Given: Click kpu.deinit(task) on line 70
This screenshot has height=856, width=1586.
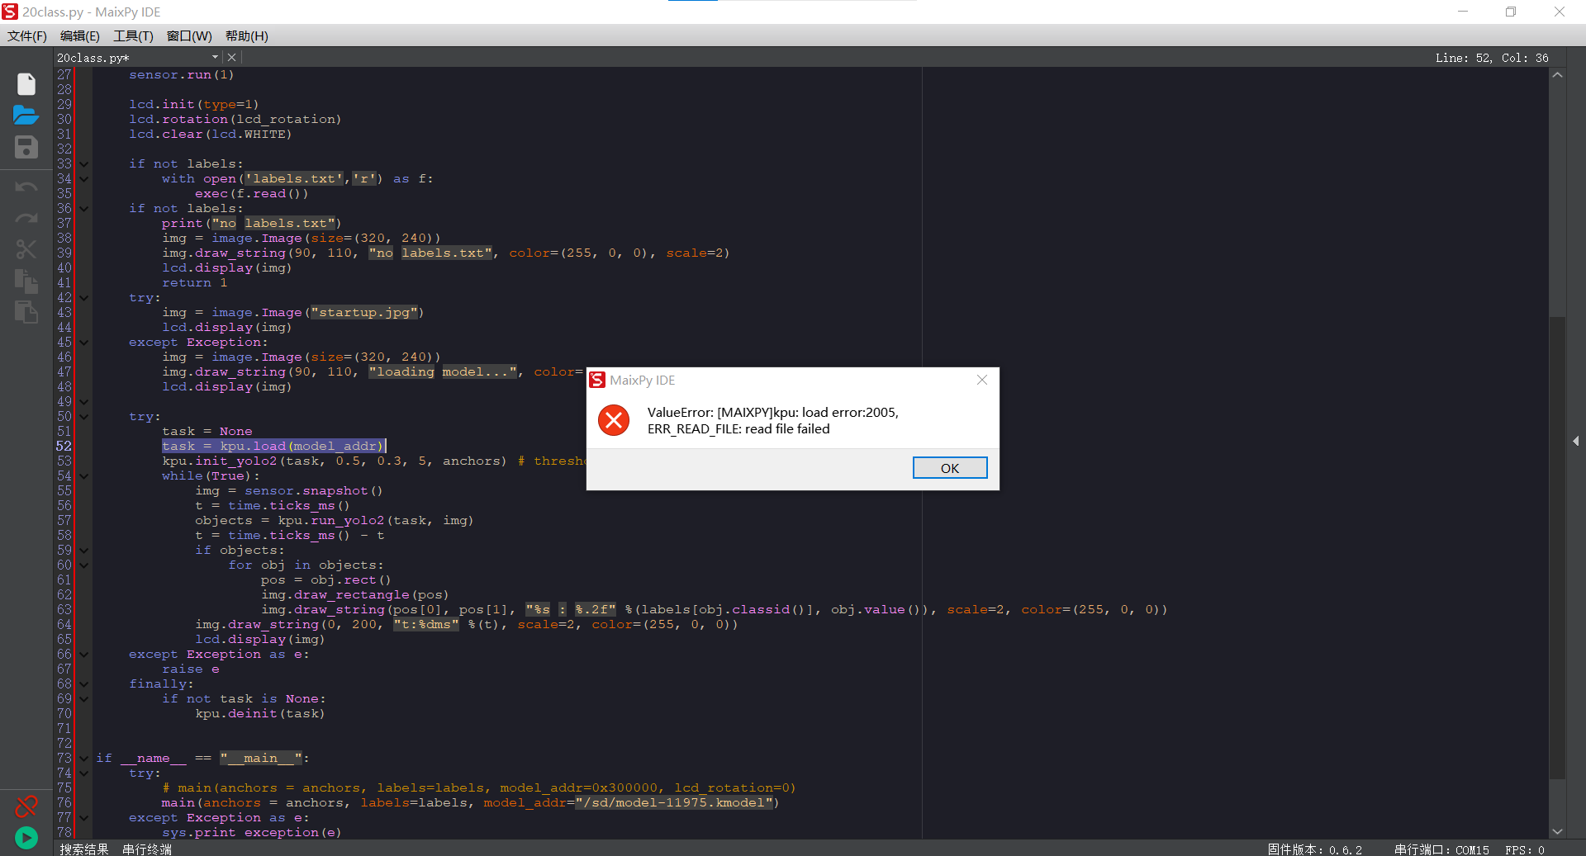Looking at the screenshot, I should [x=260, y=714].
